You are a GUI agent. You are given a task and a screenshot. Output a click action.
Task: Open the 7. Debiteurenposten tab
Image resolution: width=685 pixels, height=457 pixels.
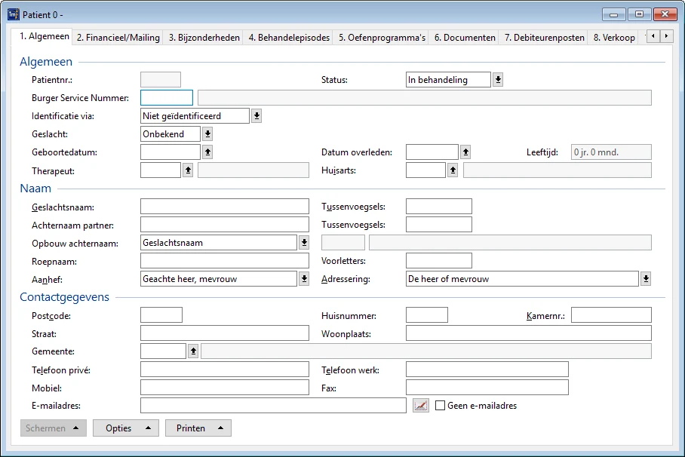pyautogui.click(x=545, y=38)
